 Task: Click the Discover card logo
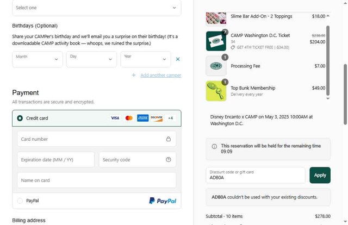tap(157, 118)
